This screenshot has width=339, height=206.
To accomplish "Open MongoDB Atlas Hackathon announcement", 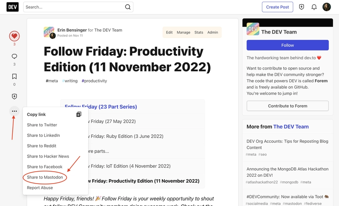I will tap(287, 172).
